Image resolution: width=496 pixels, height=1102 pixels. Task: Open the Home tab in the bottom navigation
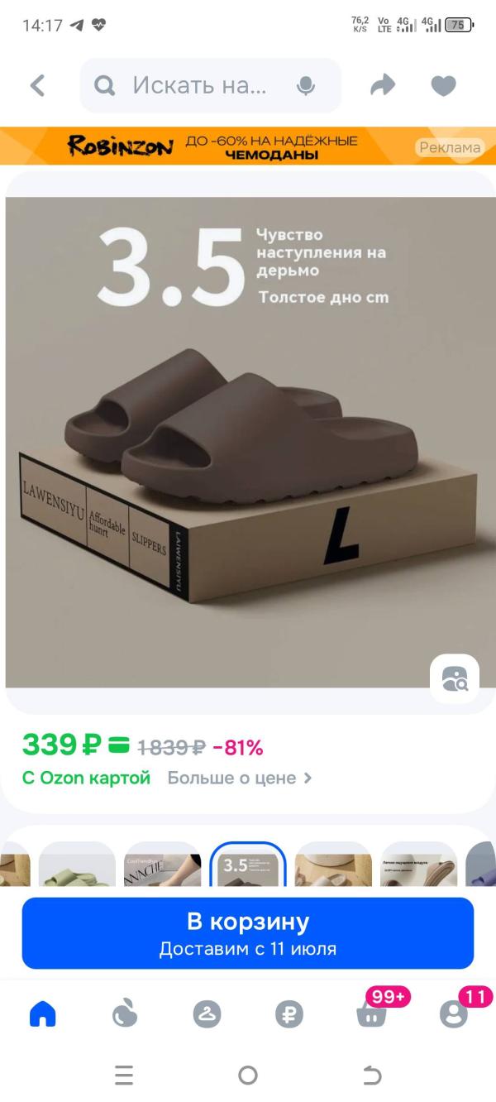pos(42,1013)
